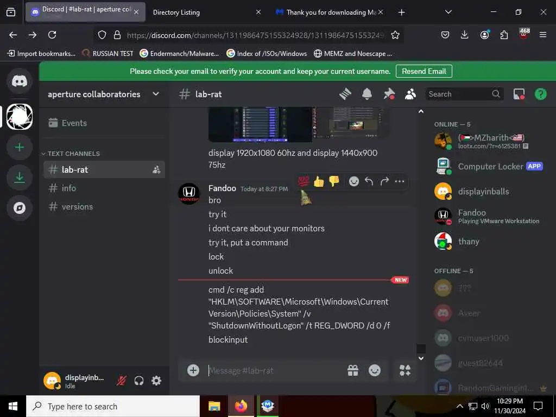This screenshot has width=556, height=417.
Task: Open displayinballs member in list
Action: [491, 192]
